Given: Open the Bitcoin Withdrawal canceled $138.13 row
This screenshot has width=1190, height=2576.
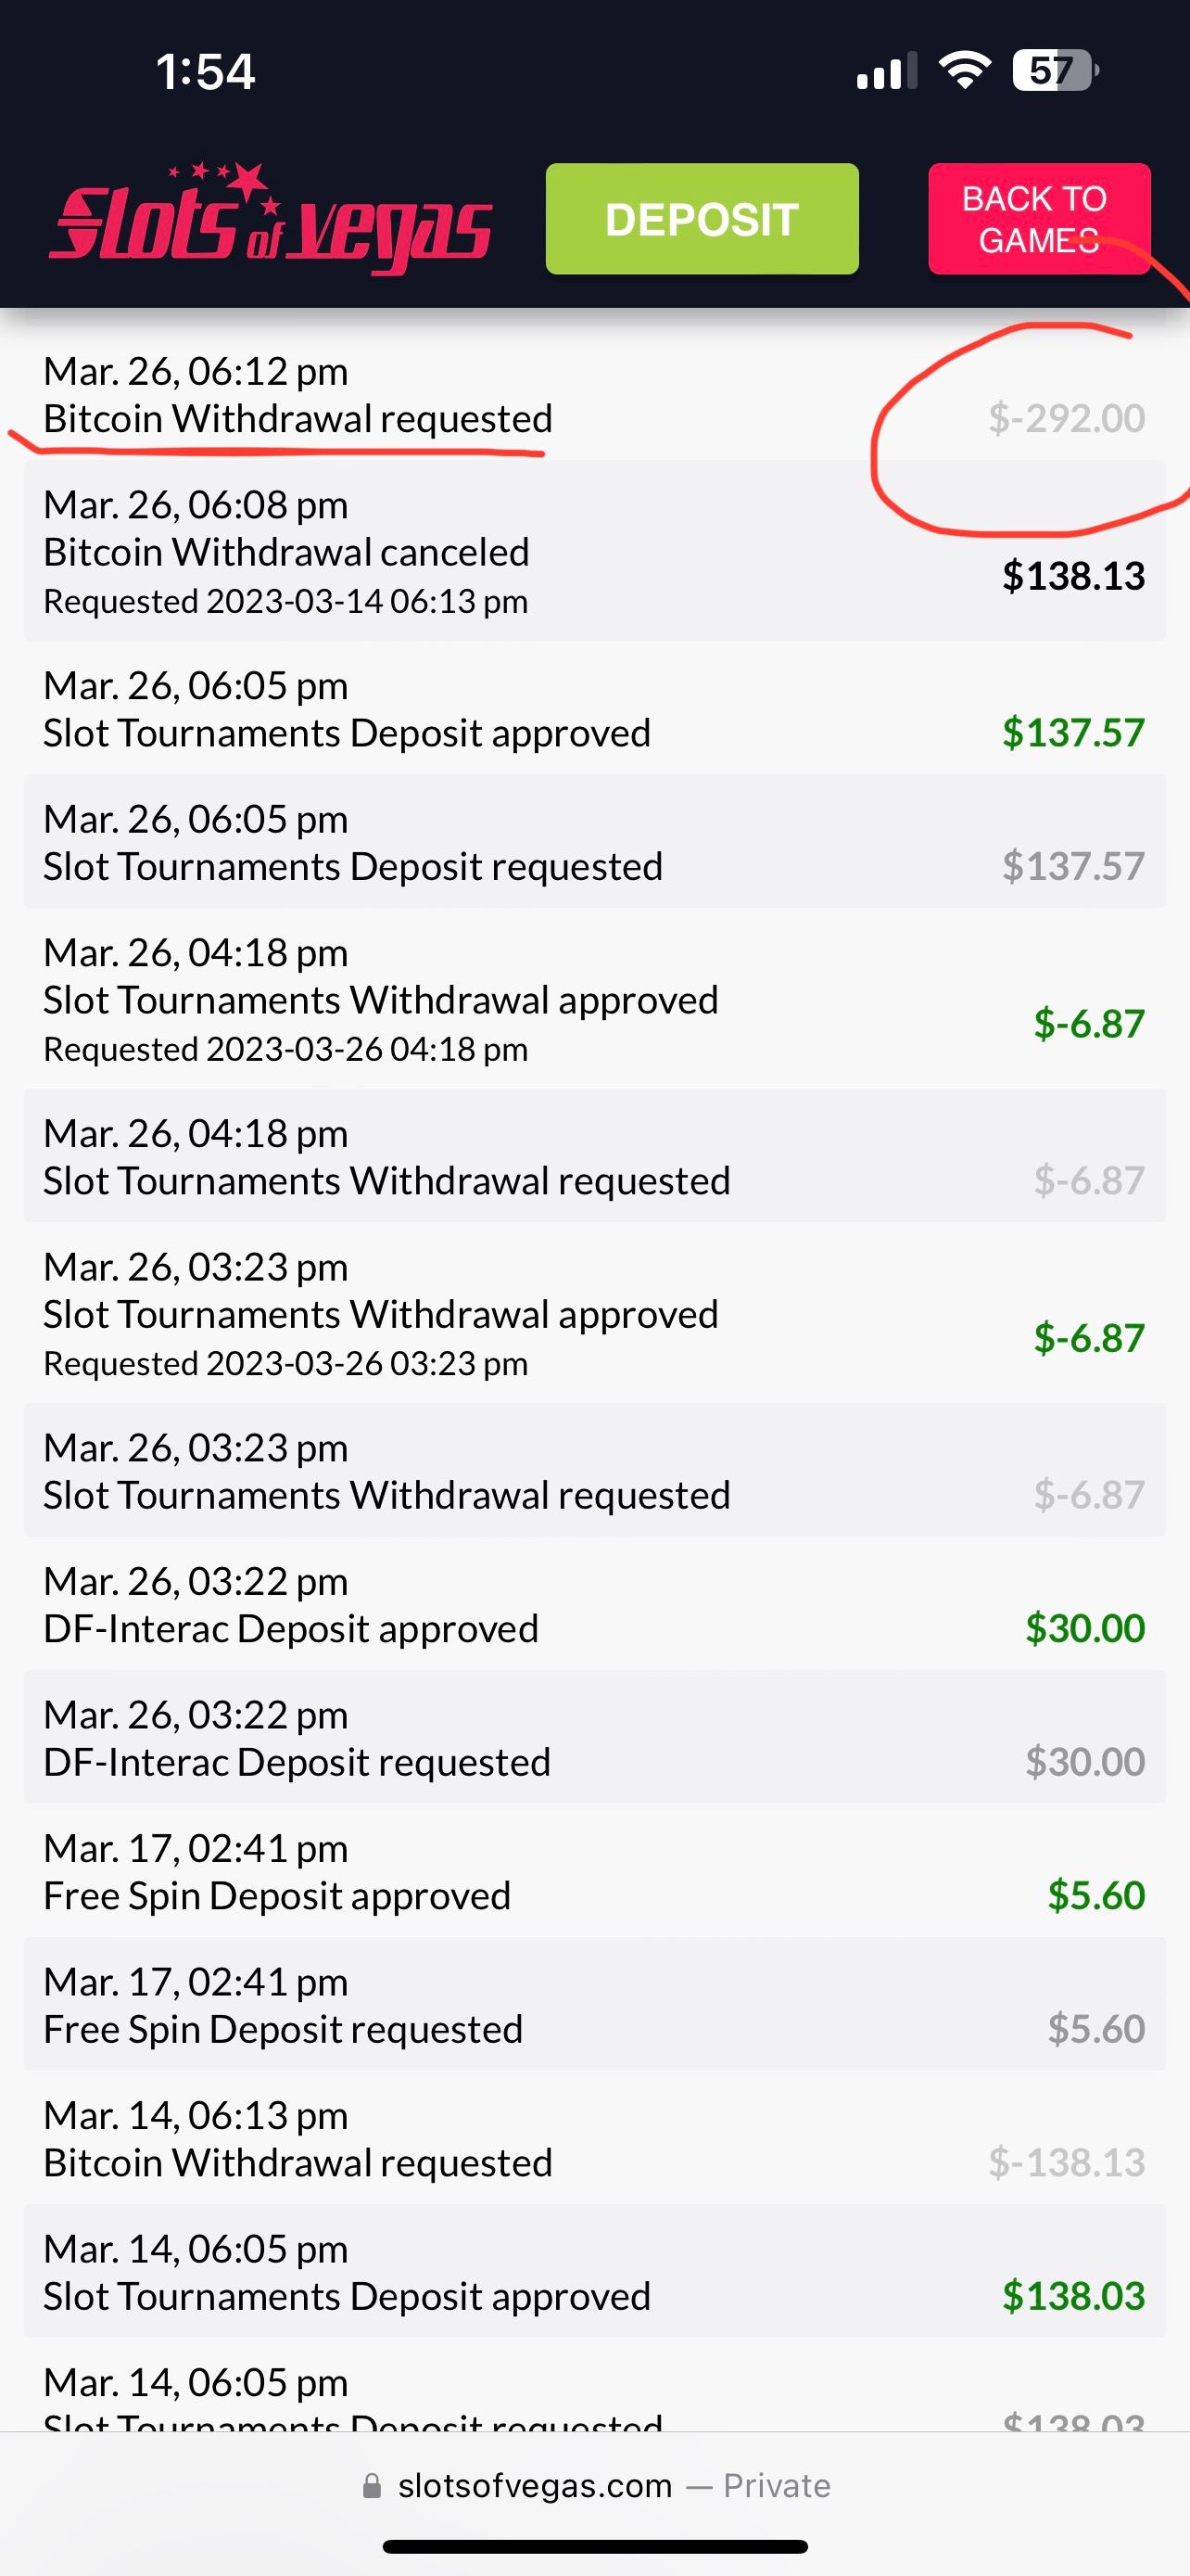Looking at the screenshot, I should pyautogui.click(x=594, y=551).
